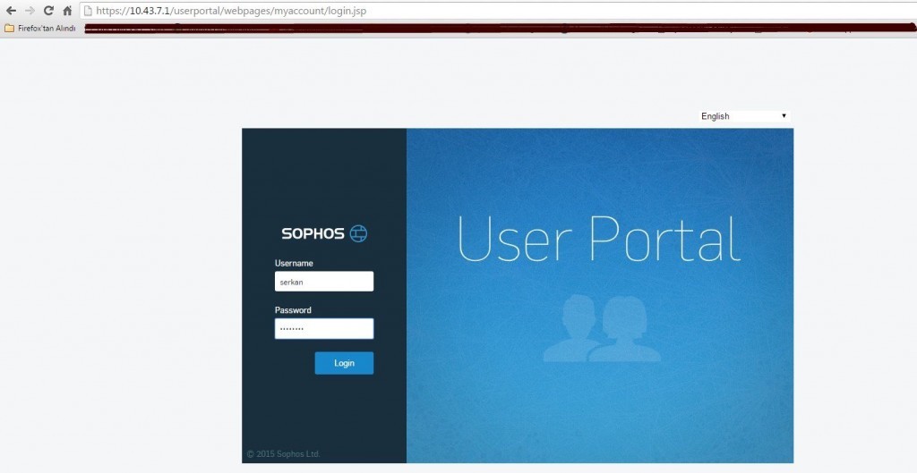The image size is (917, 473).
Task: Go back with the browser back arrow
Action: (x=11, y=11)
